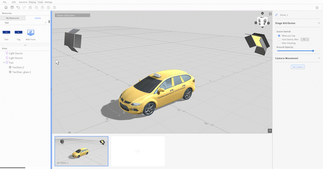
Task: Click the Set Camera button
Action: click(297, 67)
